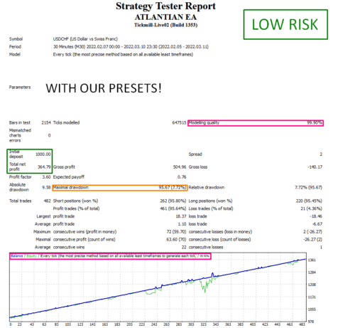The width and height of the screenshot is (355, 328).
Task: Click the 'Absolute drawdown' label
Action: click(x=19, y=187)
